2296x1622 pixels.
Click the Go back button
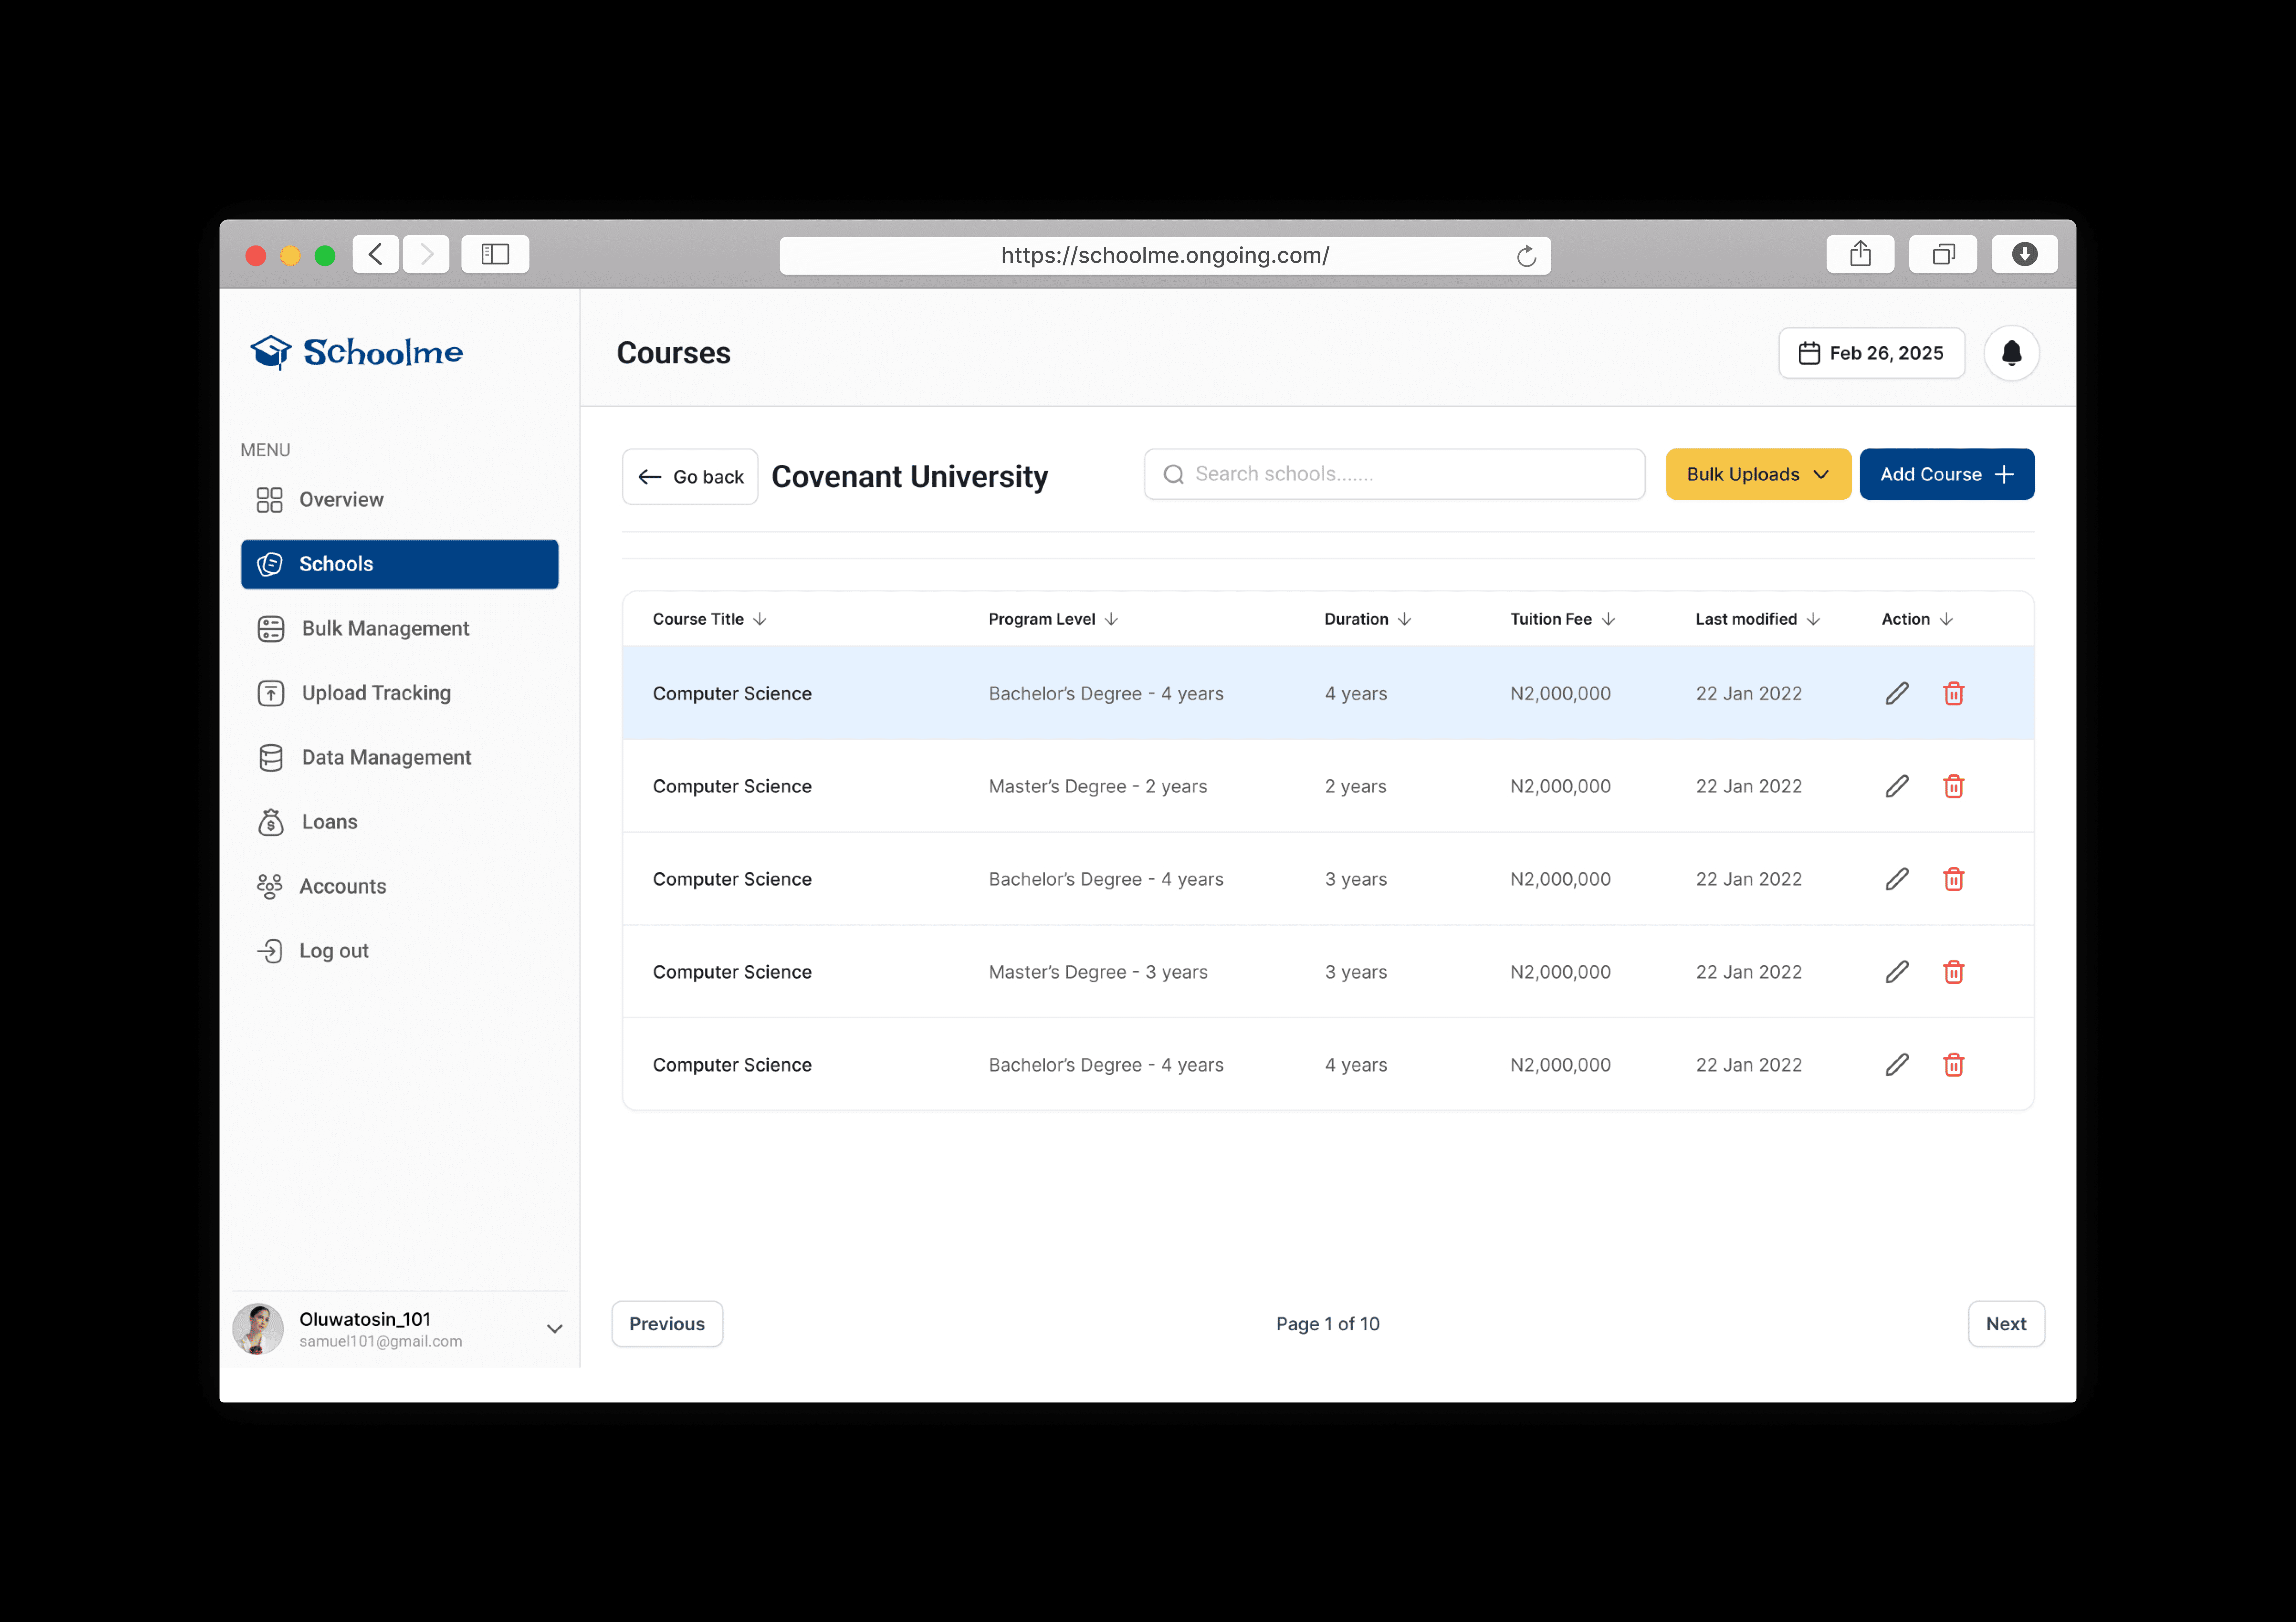pos(690,477)
